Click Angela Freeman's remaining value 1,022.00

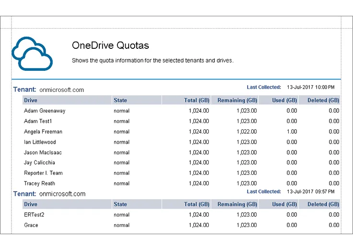click(x=247, y=132)
